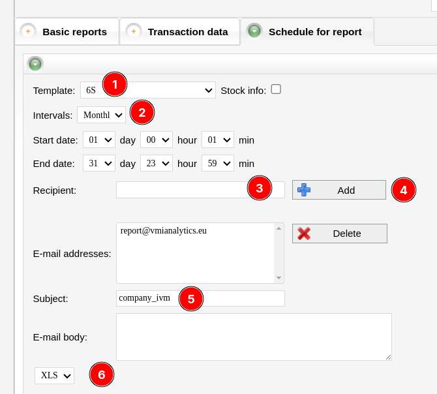Select report@vmianalytics.eu in the address list

[x=164, y=230]
